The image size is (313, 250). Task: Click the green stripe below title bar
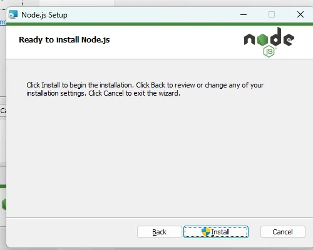pyautogui.click(x=160, y=24)
